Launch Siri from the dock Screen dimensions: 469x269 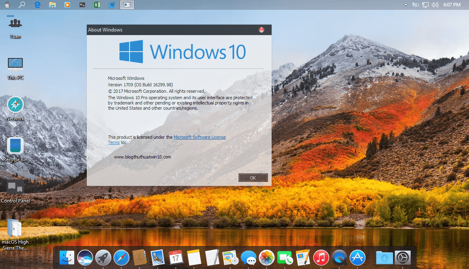85,258
